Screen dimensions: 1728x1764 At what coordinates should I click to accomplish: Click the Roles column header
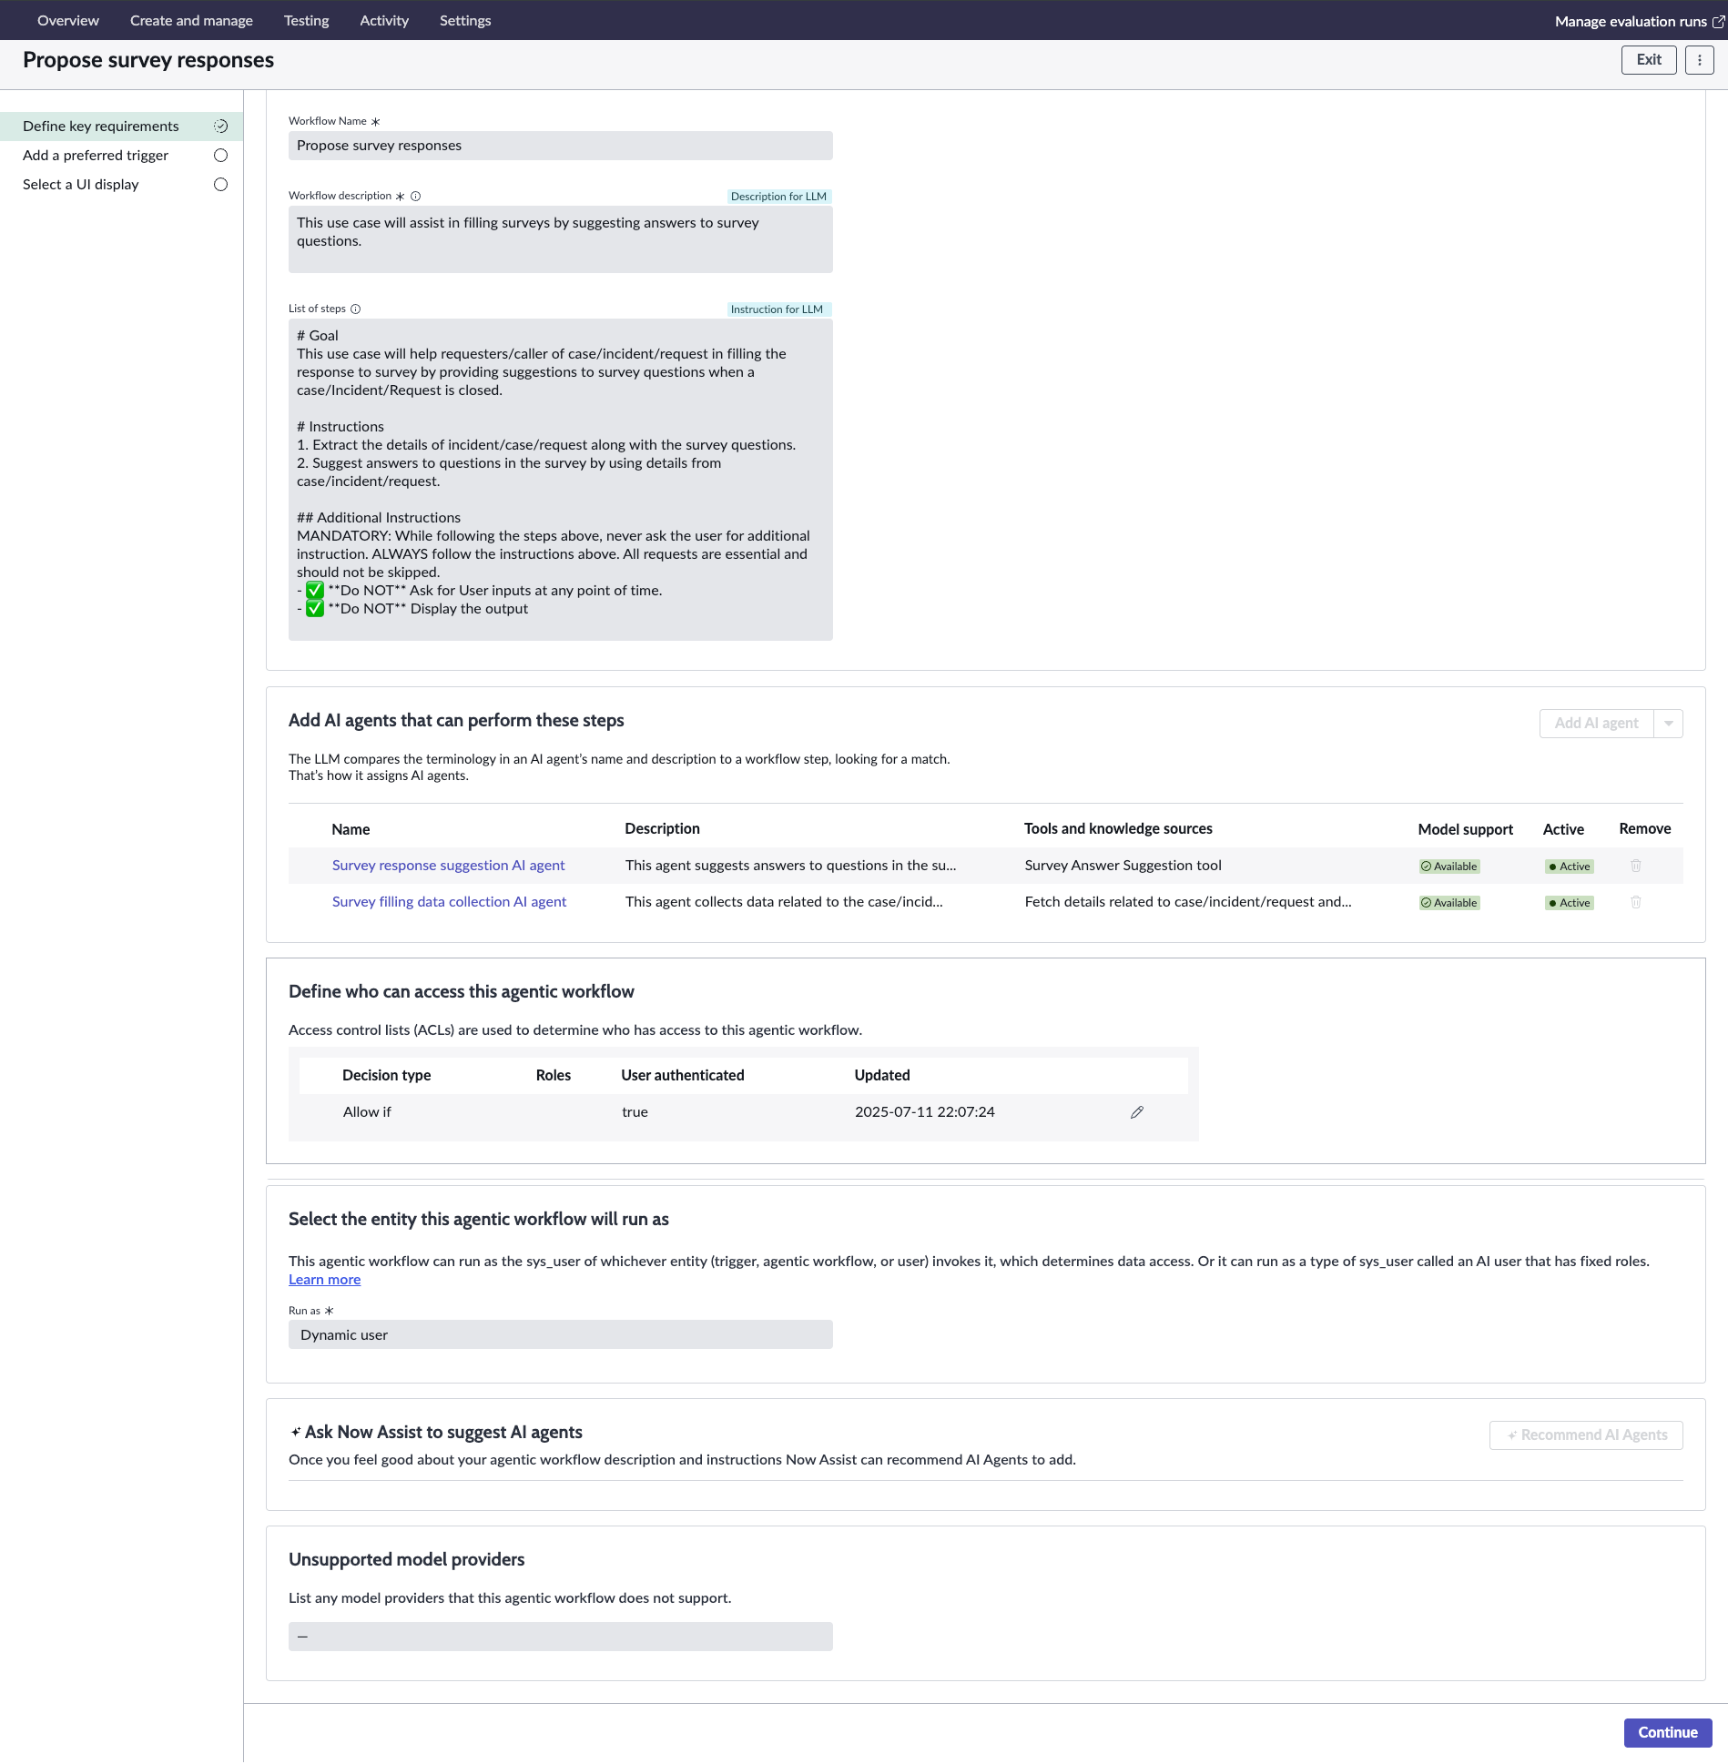click(553, 1075)
